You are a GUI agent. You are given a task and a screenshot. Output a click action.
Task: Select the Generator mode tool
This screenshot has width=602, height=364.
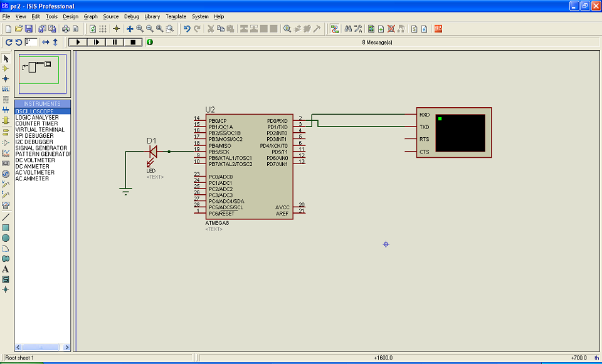(6, 174)
